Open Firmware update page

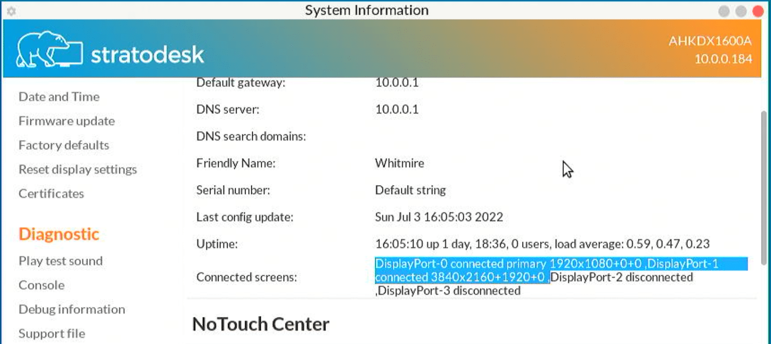67,121
